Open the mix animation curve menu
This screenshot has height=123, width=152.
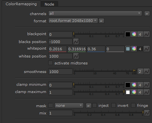click(147, 113)
